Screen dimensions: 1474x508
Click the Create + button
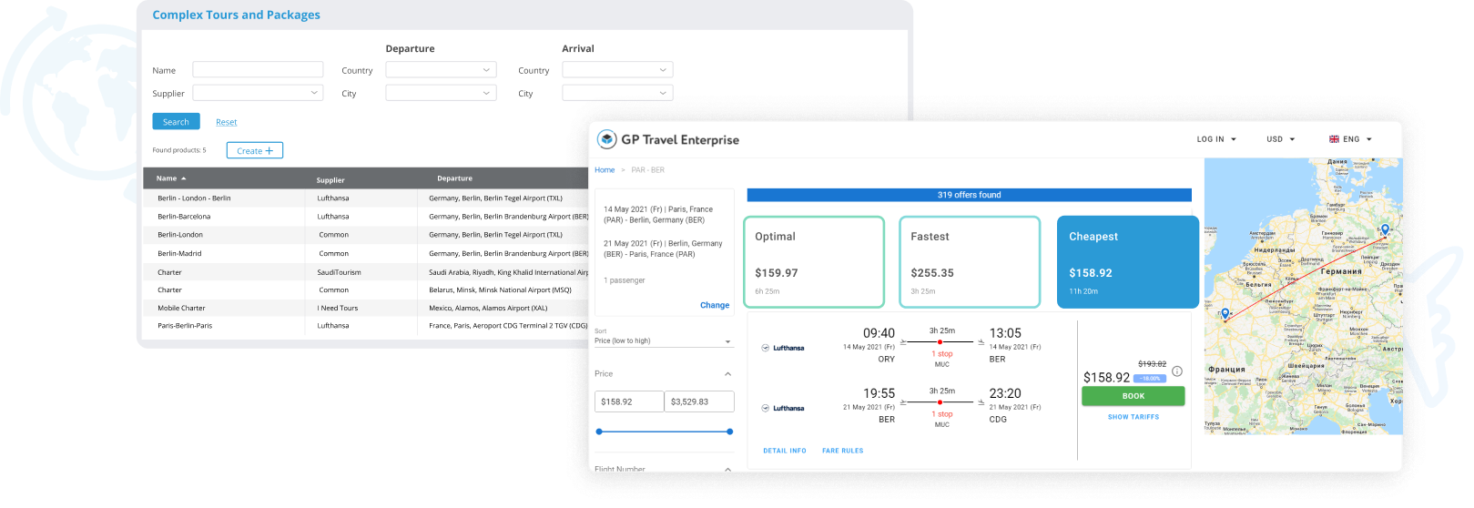(255, 151)
